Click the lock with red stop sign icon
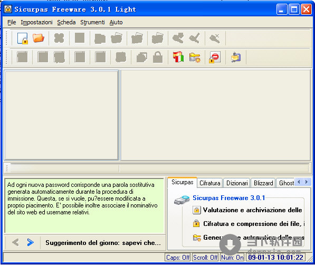315x265 pixels. point(215,57)
